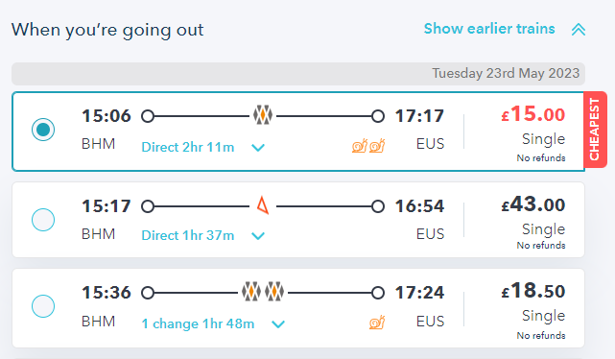The width and height of the screenshot is (615, 359).
Task: Click the double-chevron up icon by Show earlier trains
Action: click(579, 30)
